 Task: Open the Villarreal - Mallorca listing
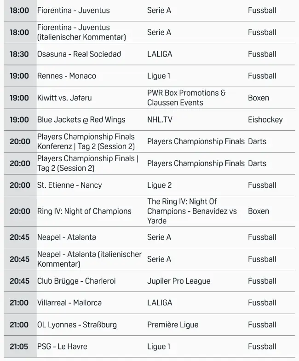(69, 303)
